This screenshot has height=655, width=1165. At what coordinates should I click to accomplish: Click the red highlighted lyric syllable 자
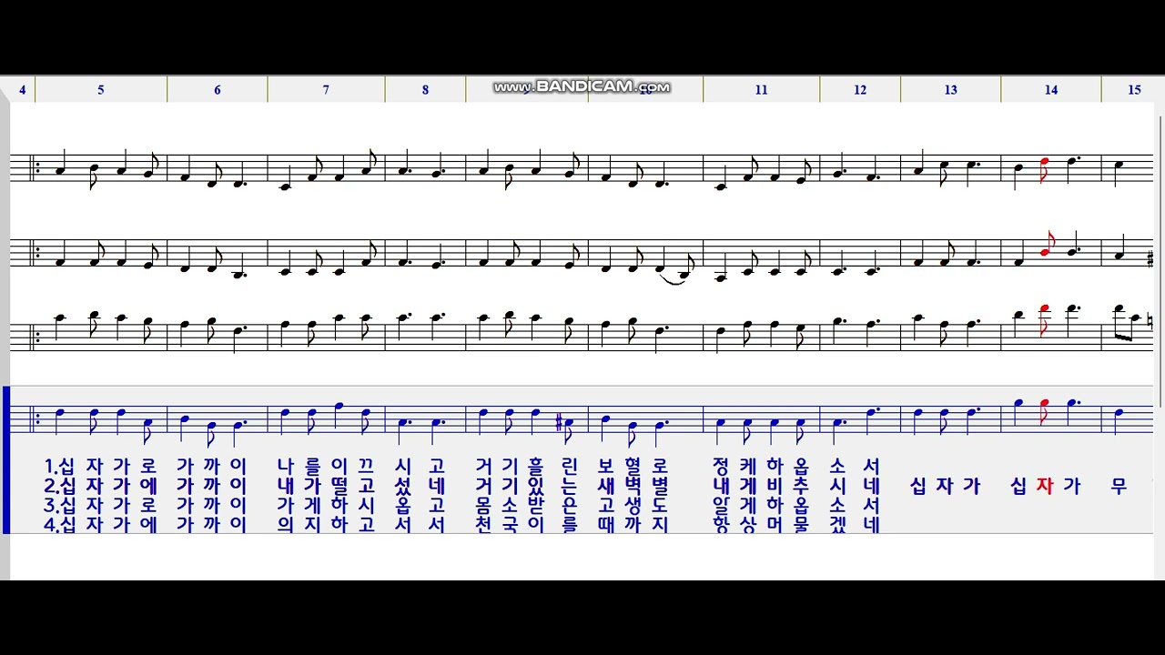(1044, 486)
